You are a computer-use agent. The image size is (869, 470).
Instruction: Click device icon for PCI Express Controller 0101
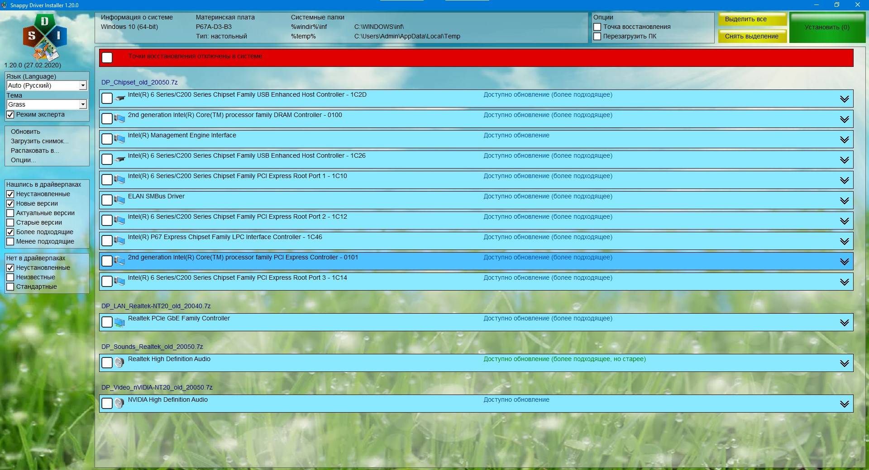(x=119, y=261)
